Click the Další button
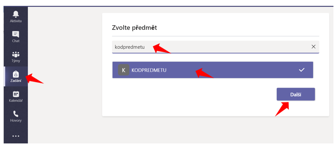Image resolution: width=335 pixels, height=145 pixels. (296, 94)
